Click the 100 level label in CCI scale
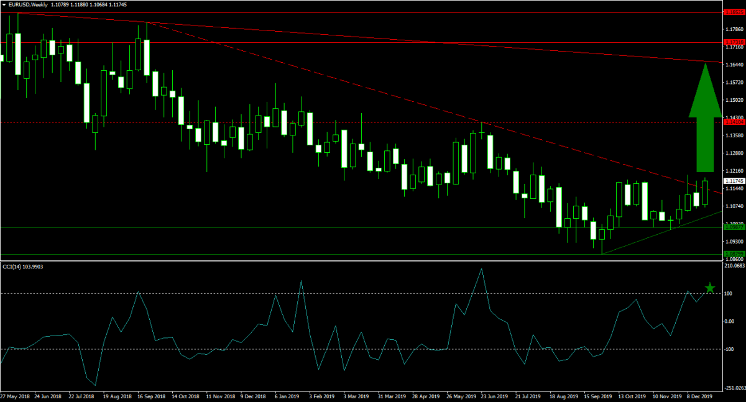The width and height of the screenshot is (746, 402). [729, 293]
